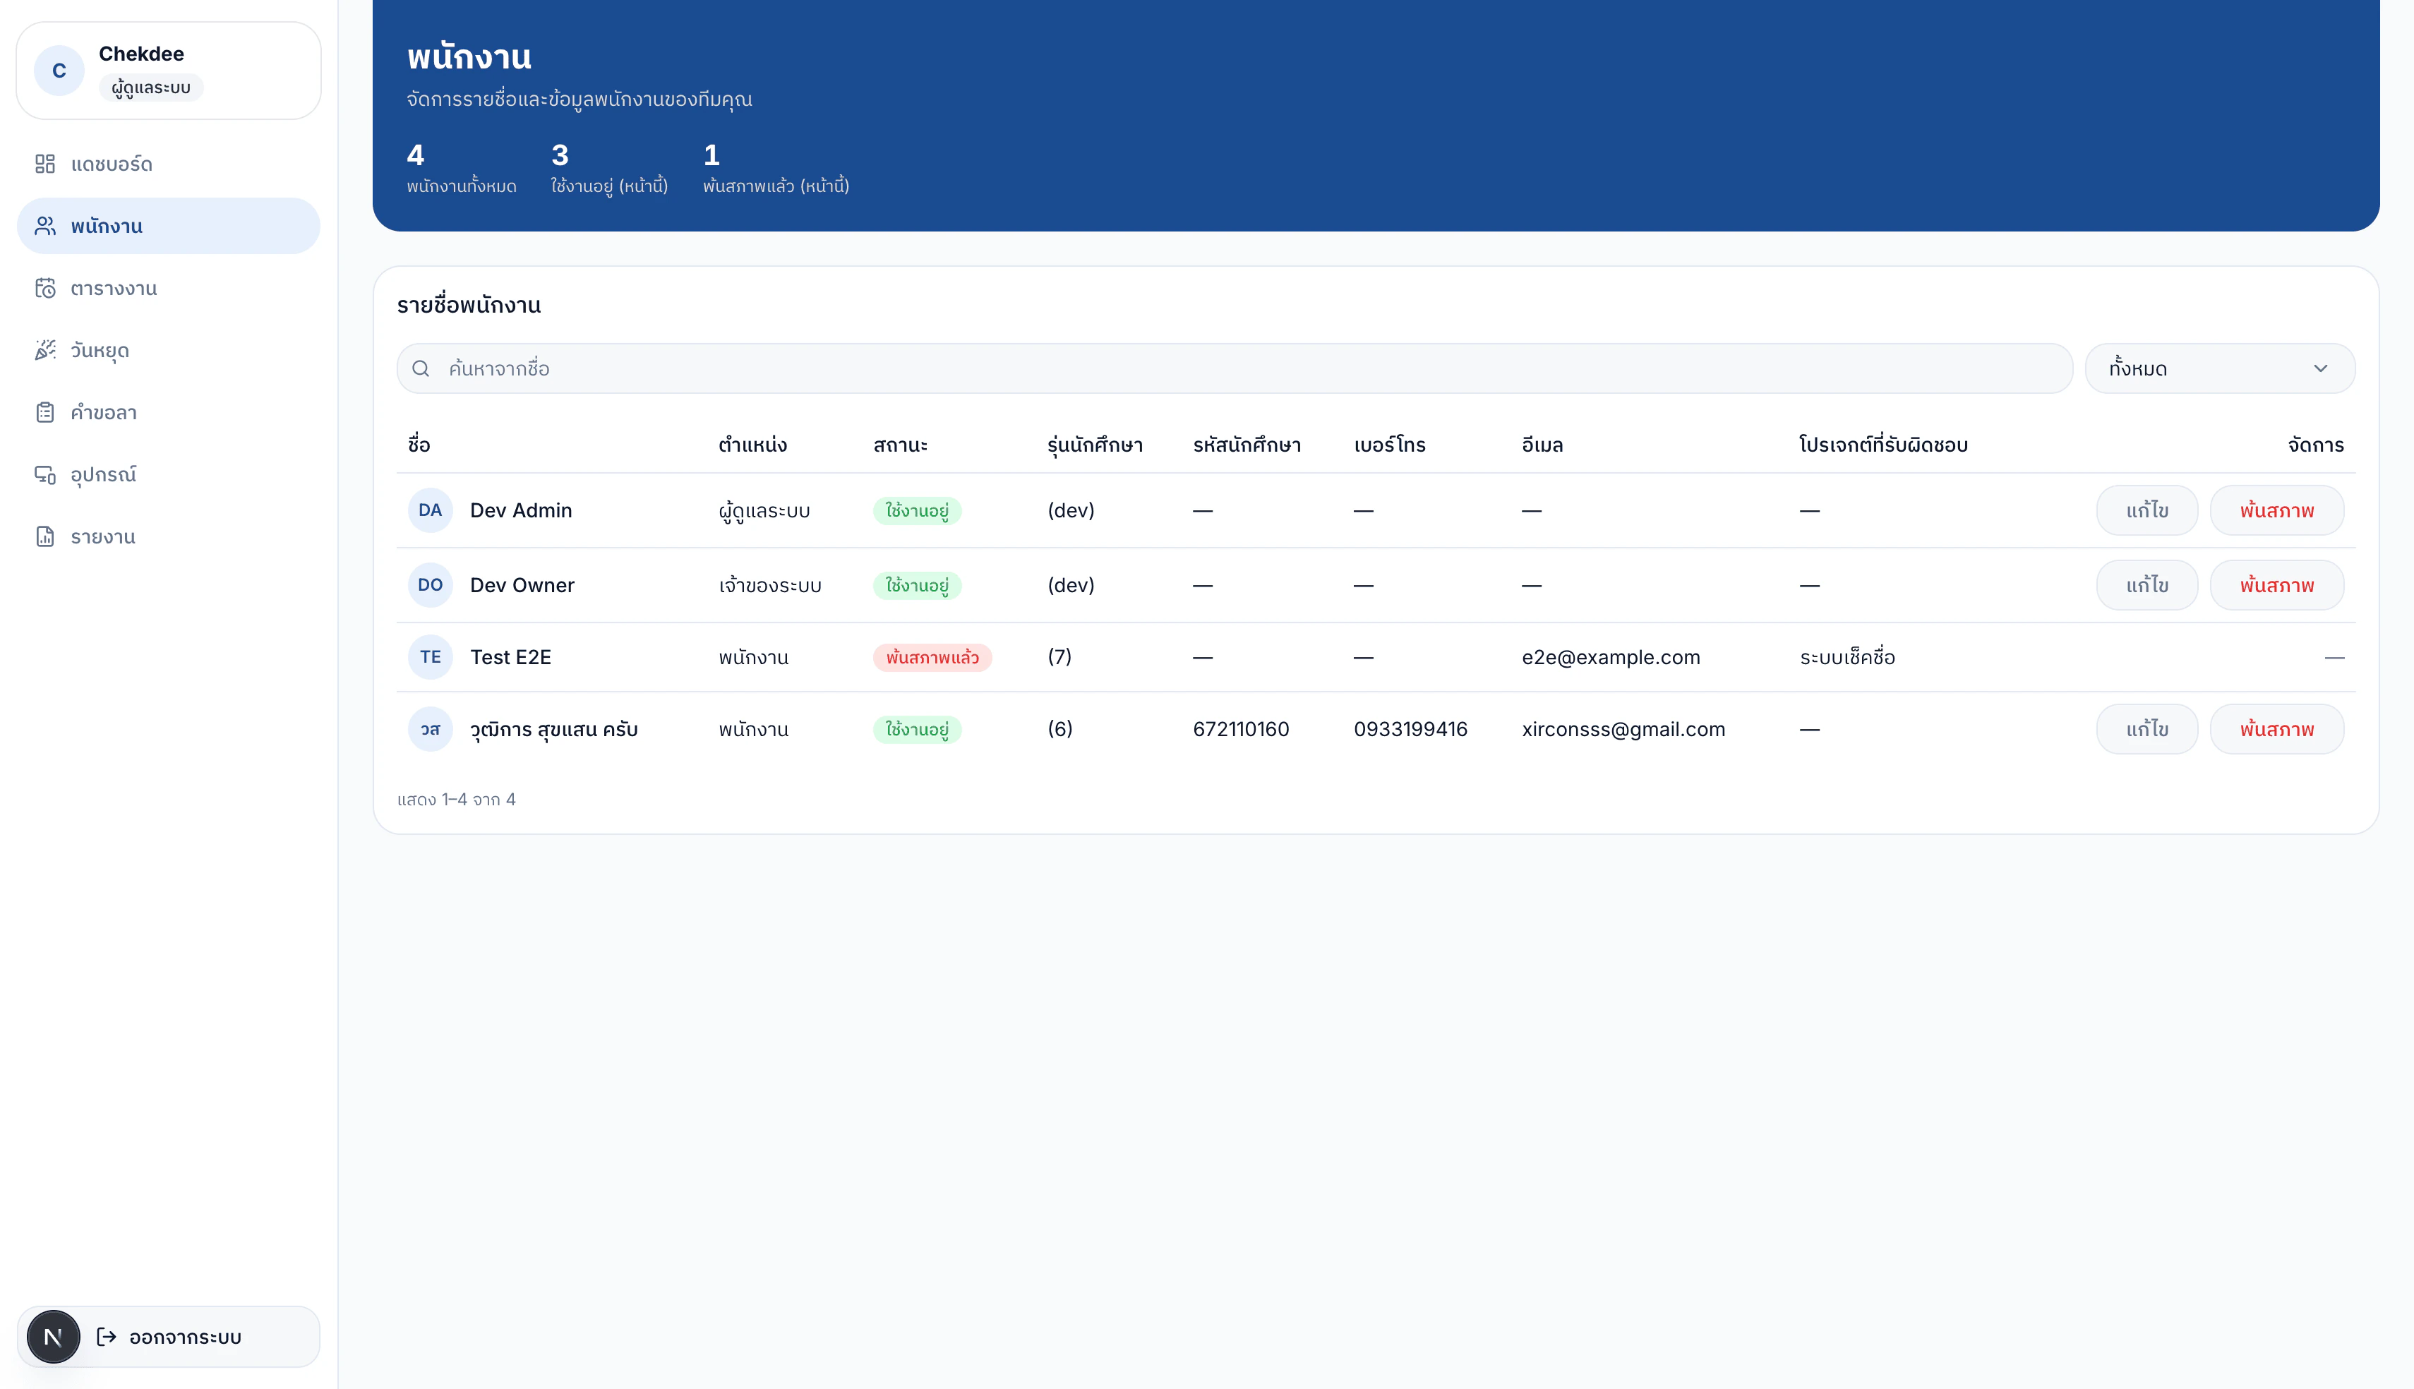The width and height of the screenshot is (2414, 1389).
Task: Click แก้ไข for Dev Owner
Action: coord(2147,585)
